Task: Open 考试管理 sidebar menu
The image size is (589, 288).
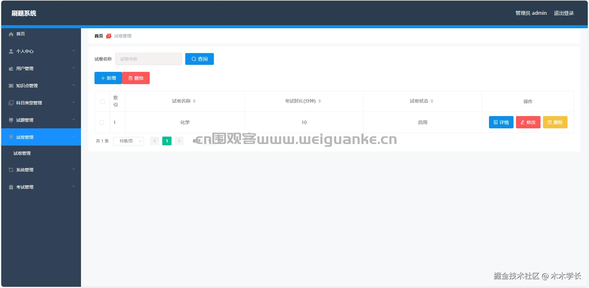Action: [41, 187]
